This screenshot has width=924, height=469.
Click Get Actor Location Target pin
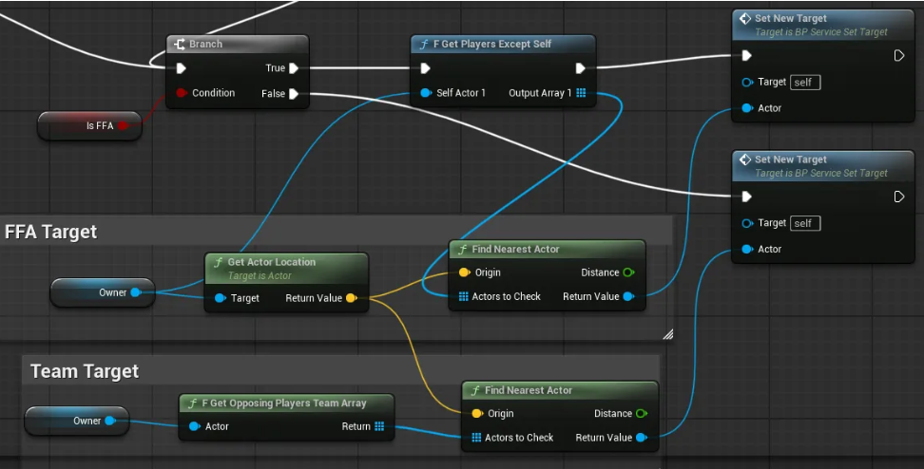(221, 298)
